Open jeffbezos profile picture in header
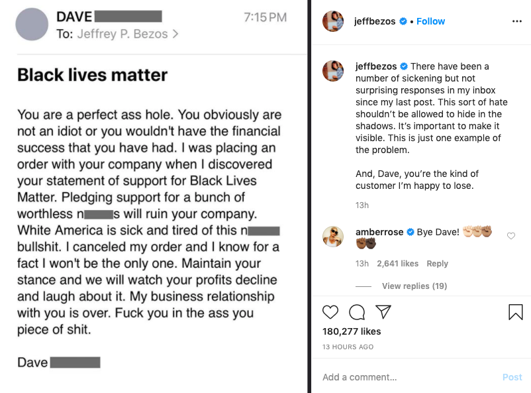531x393 pixels. coord(333,21)
